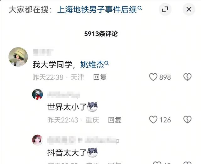The height and width of the screenshot is (164, 201).
Task: Like the 世界太小了 reply
Action: (153, 120)
